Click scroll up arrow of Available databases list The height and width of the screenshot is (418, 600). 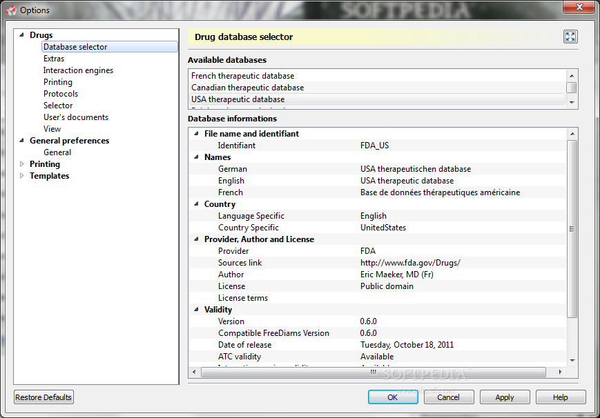click(572, 76)
